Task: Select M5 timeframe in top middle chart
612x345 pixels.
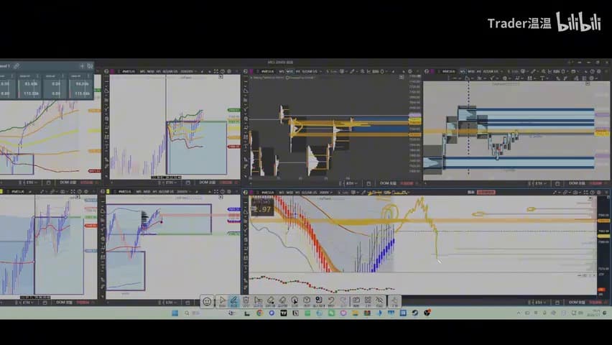Action: pos(282,71)
